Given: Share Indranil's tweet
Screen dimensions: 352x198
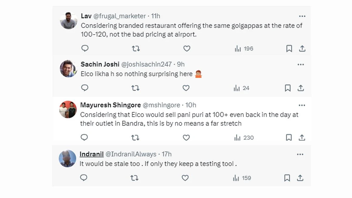Looking at the screenshot, I should [x=300, y=178].
